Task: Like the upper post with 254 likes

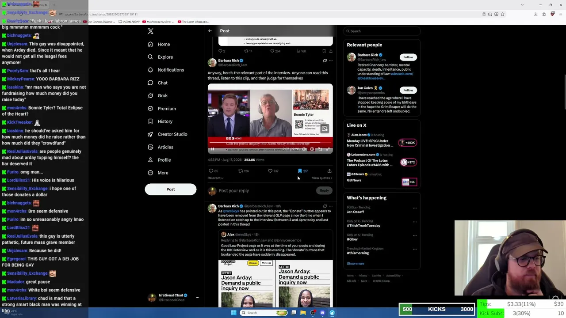Action: (x=275, y=51)
